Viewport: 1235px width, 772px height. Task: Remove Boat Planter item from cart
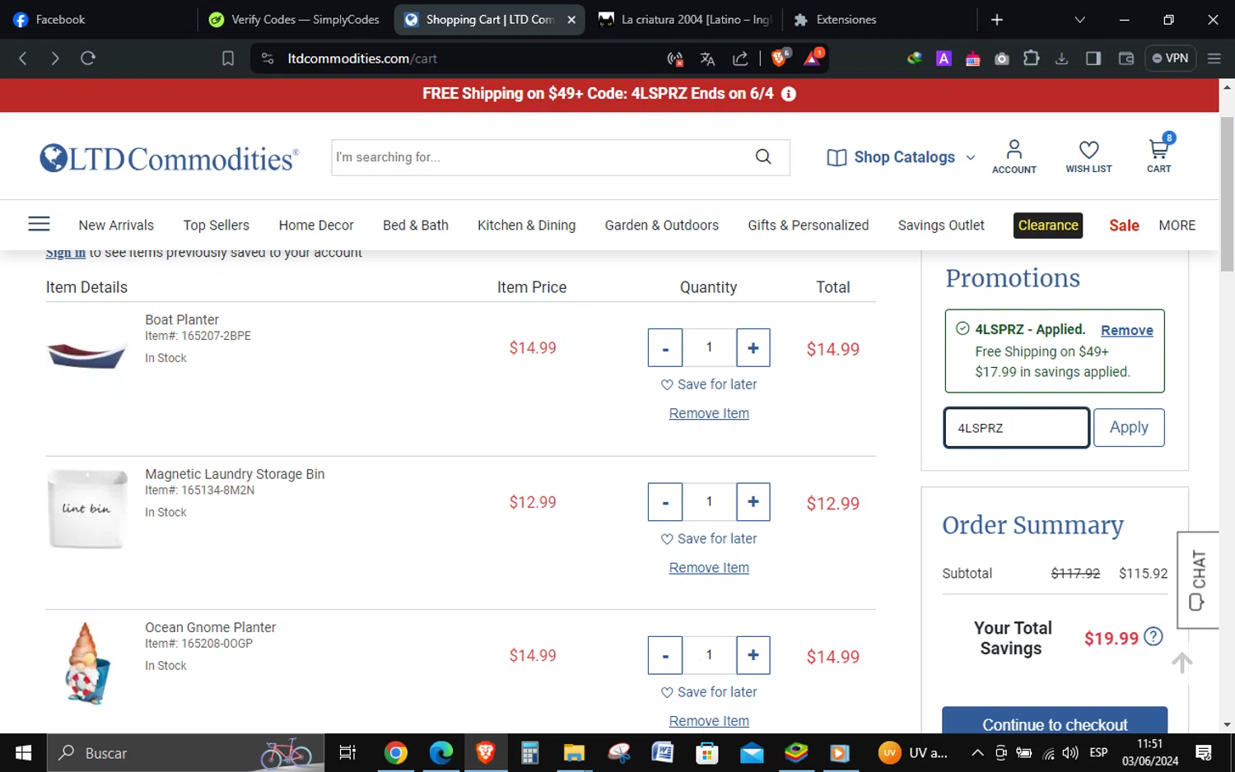coord(709,413)
